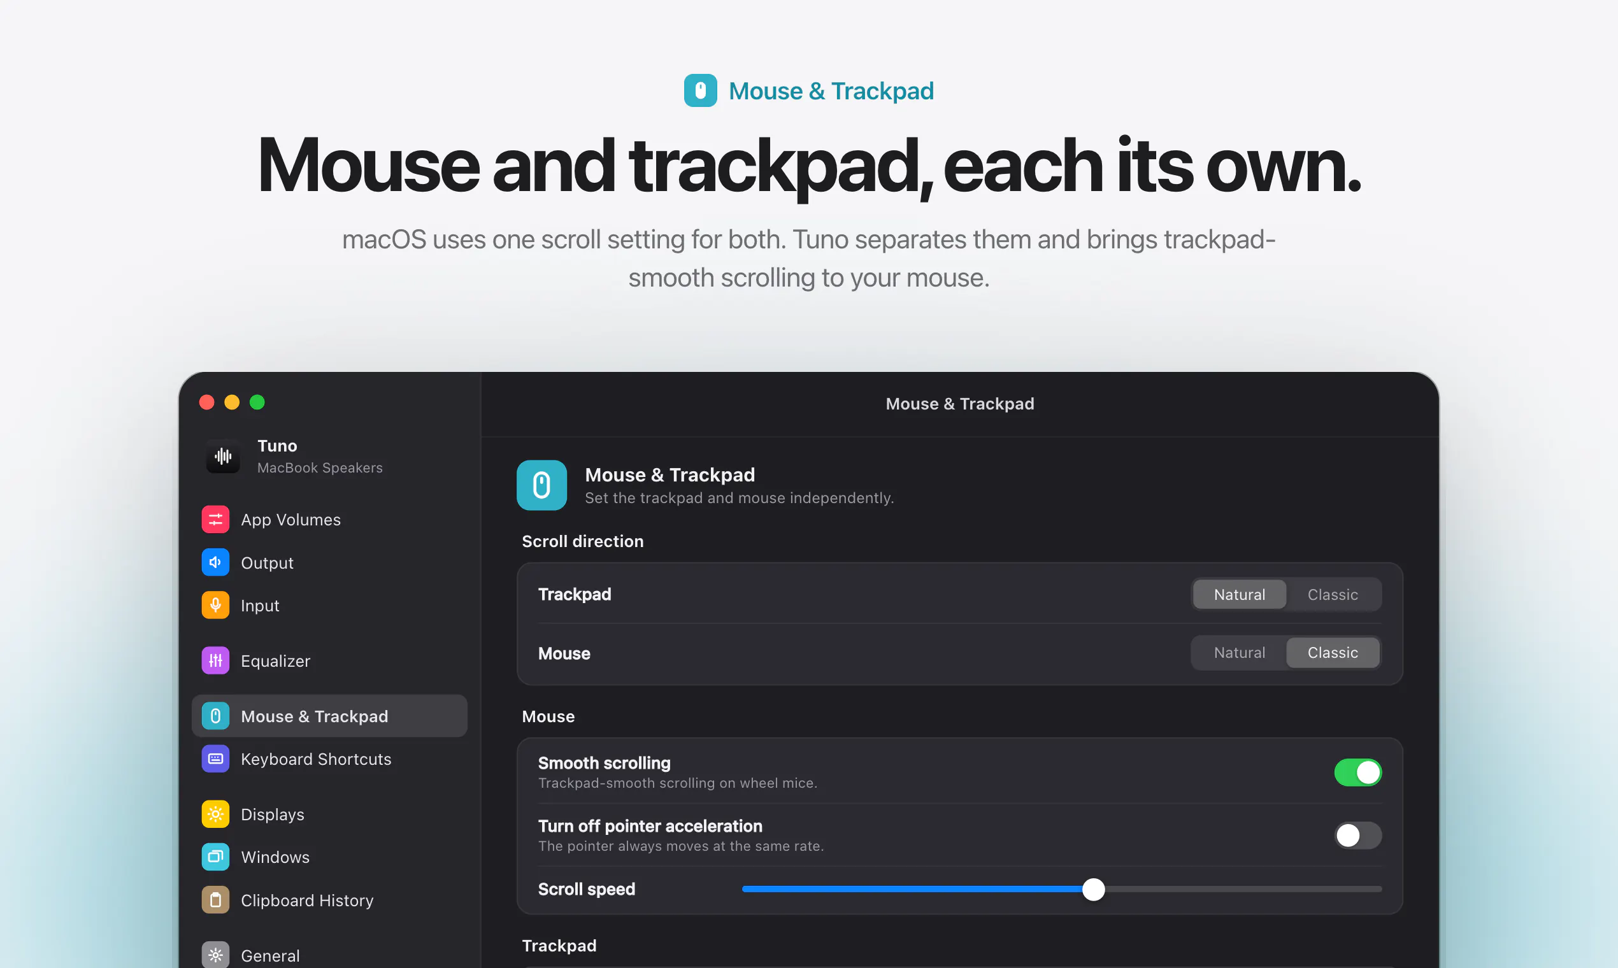Click the 'Mouse and trackpad, each its own.' headline
The image size is (1618, 968).
(x=809, y=166)
